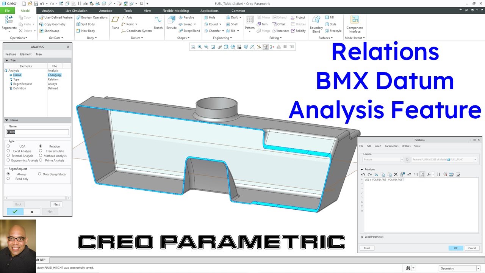The height and width of the screenshot is (273, 485).
Task: Click the Axis datum tool
Action: [127, 17]
